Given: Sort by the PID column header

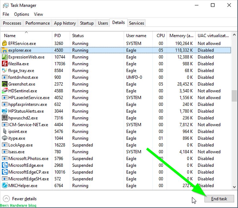Looking at the screenshot, I should [61, 35].
